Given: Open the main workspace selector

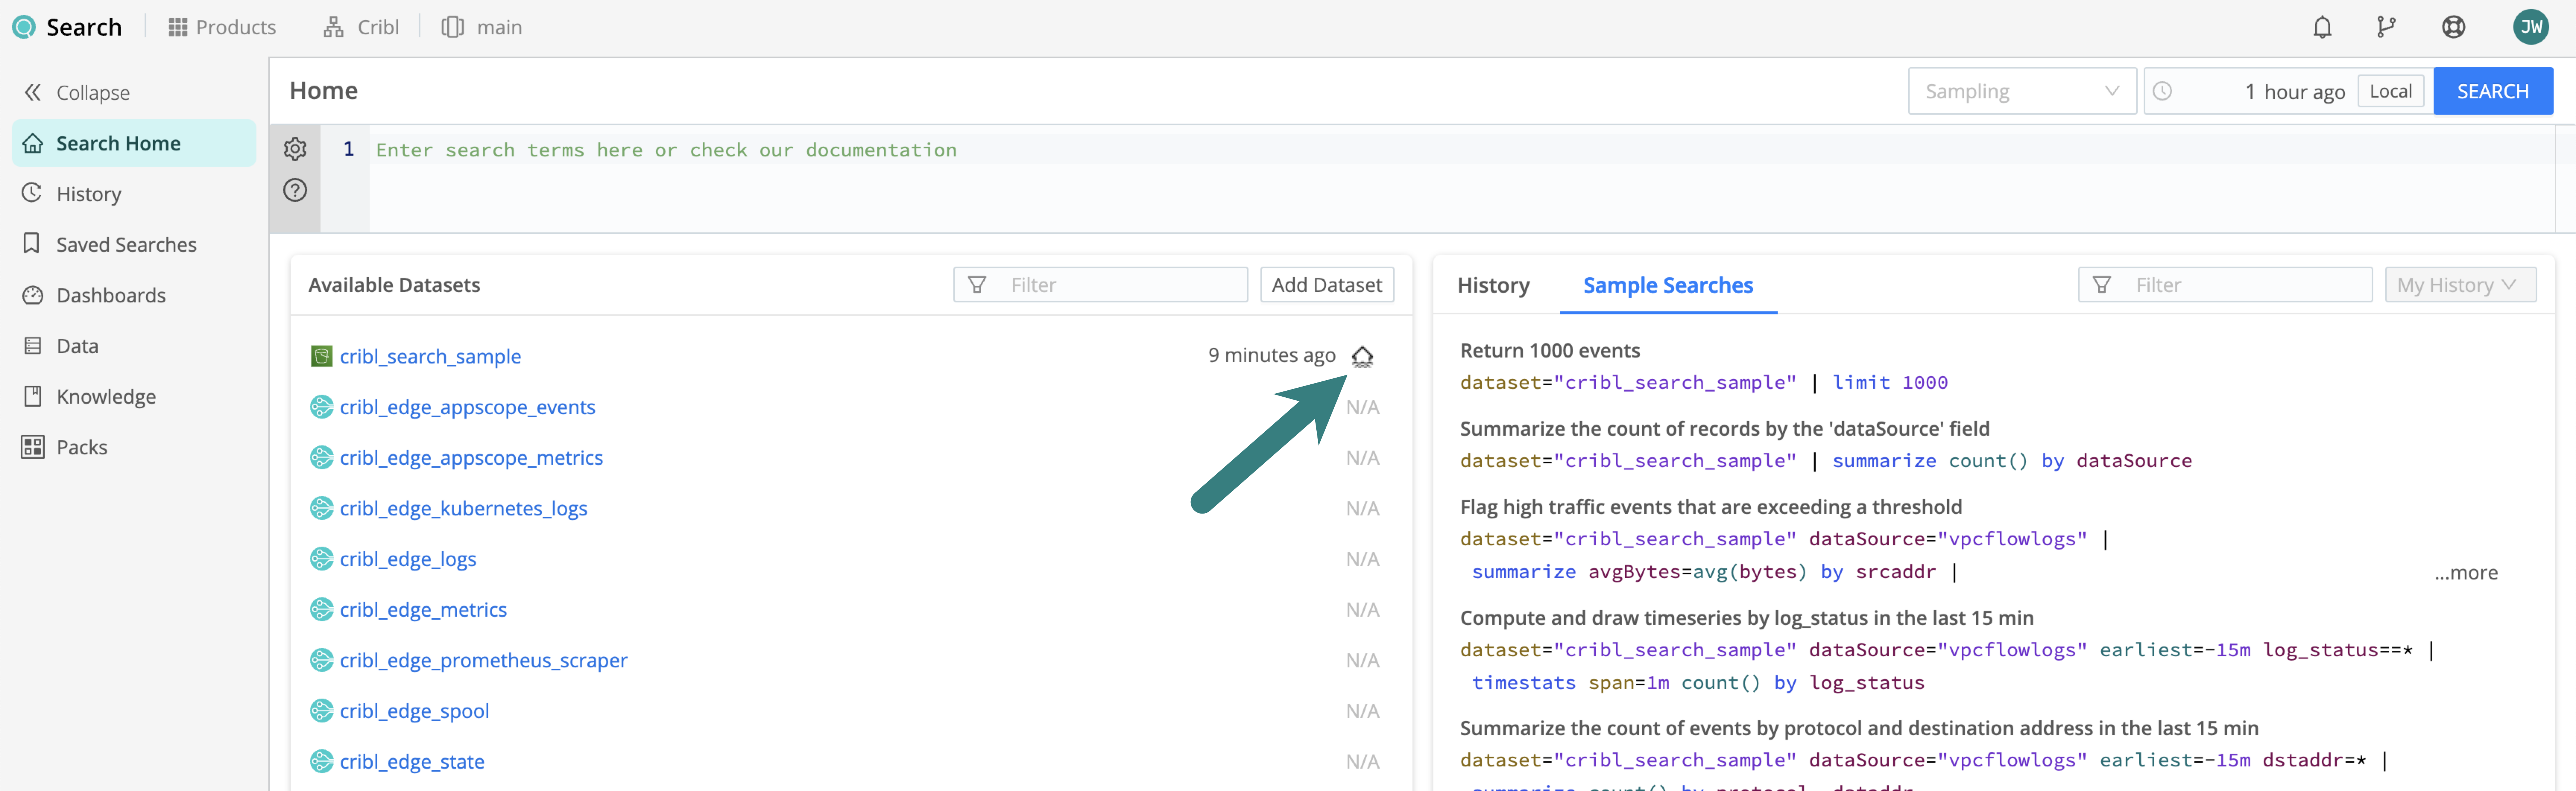Looking at the screenshot, I should pos(482,27).
